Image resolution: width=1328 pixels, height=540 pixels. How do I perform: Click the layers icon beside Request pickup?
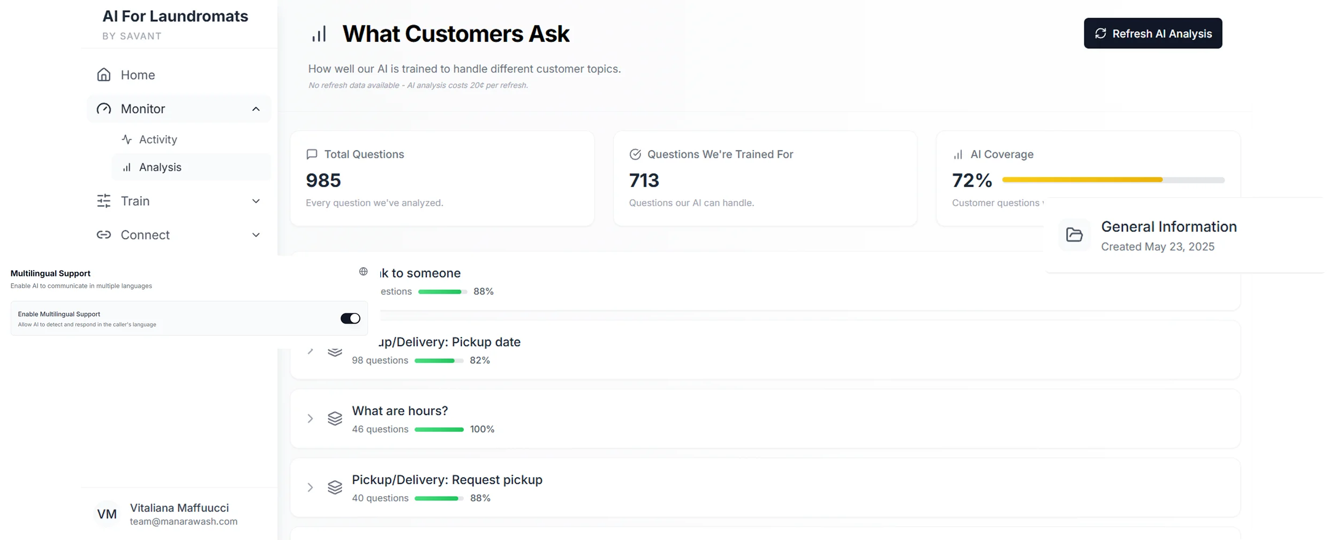[335, 487]
